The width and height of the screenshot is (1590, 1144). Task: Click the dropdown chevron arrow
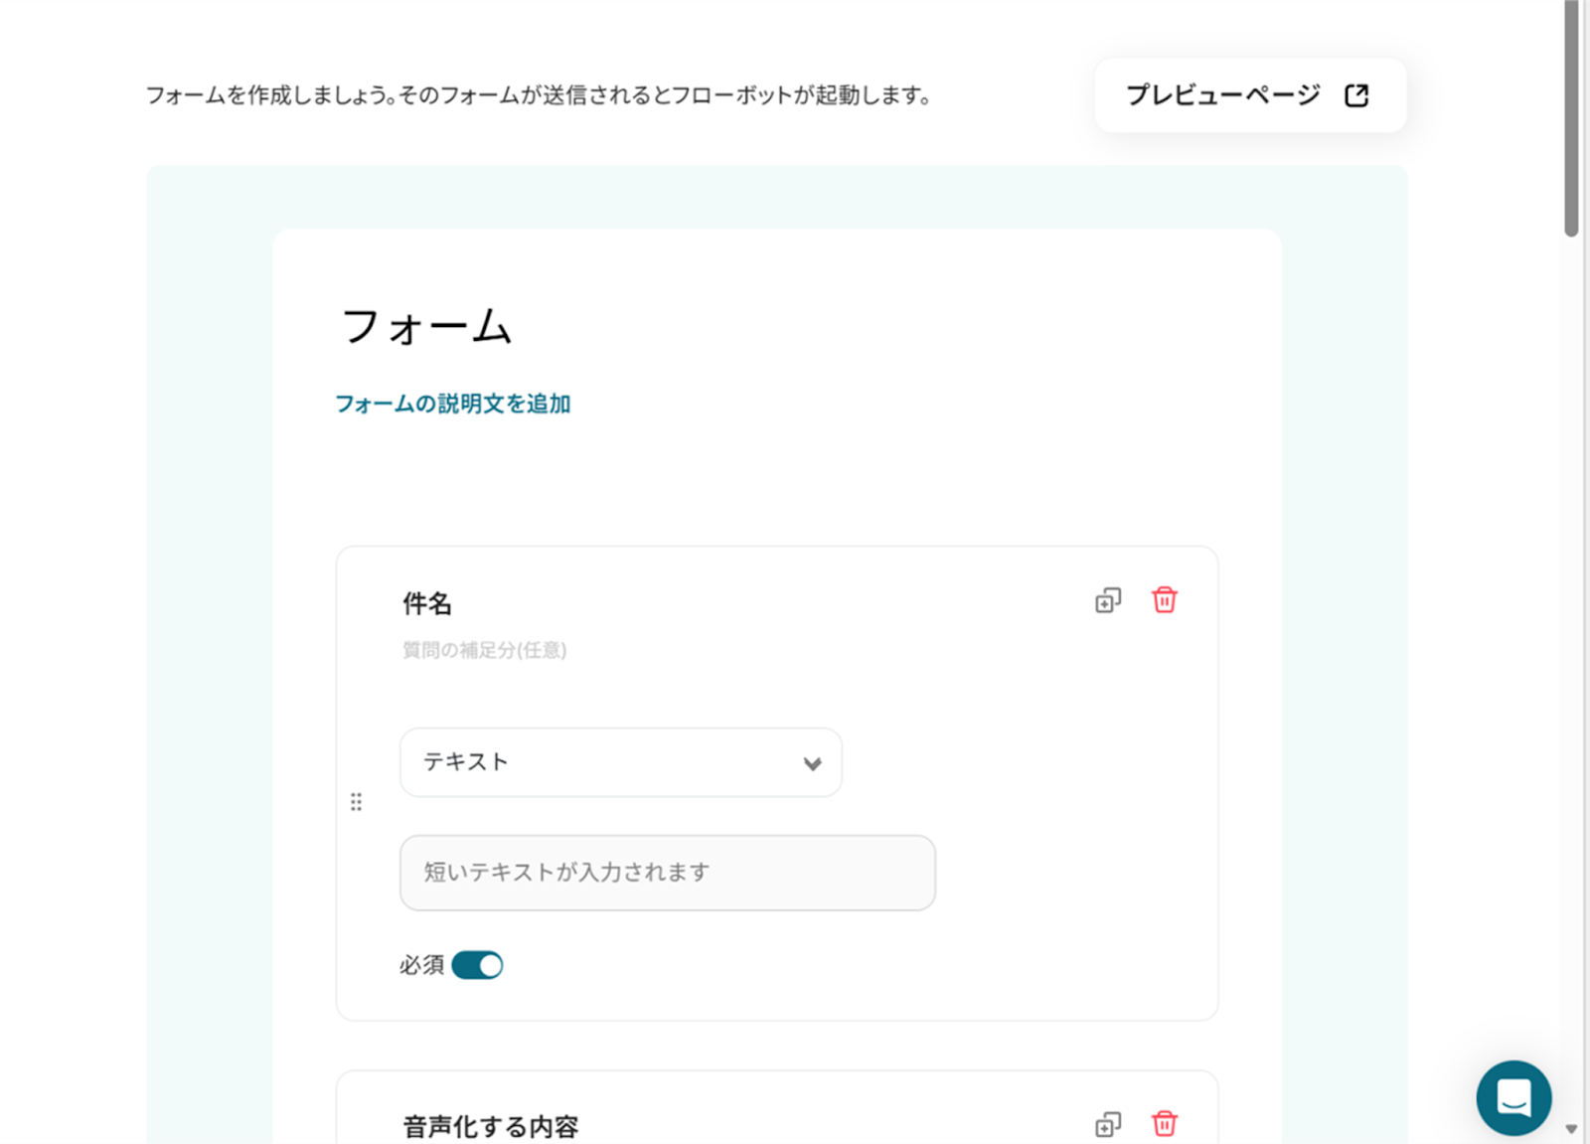point(812,763)
